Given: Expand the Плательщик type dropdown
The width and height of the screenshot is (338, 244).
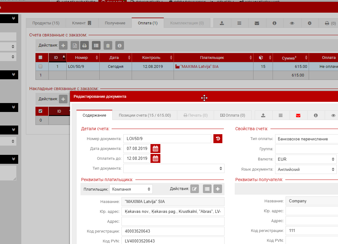Looking at the screenshot, I should 131,189.
